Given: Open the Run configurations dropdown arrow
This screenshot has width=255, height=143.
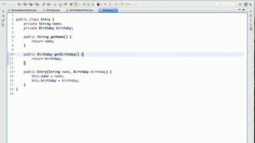Looking at the screenshot, I should (x=27, y=4).
